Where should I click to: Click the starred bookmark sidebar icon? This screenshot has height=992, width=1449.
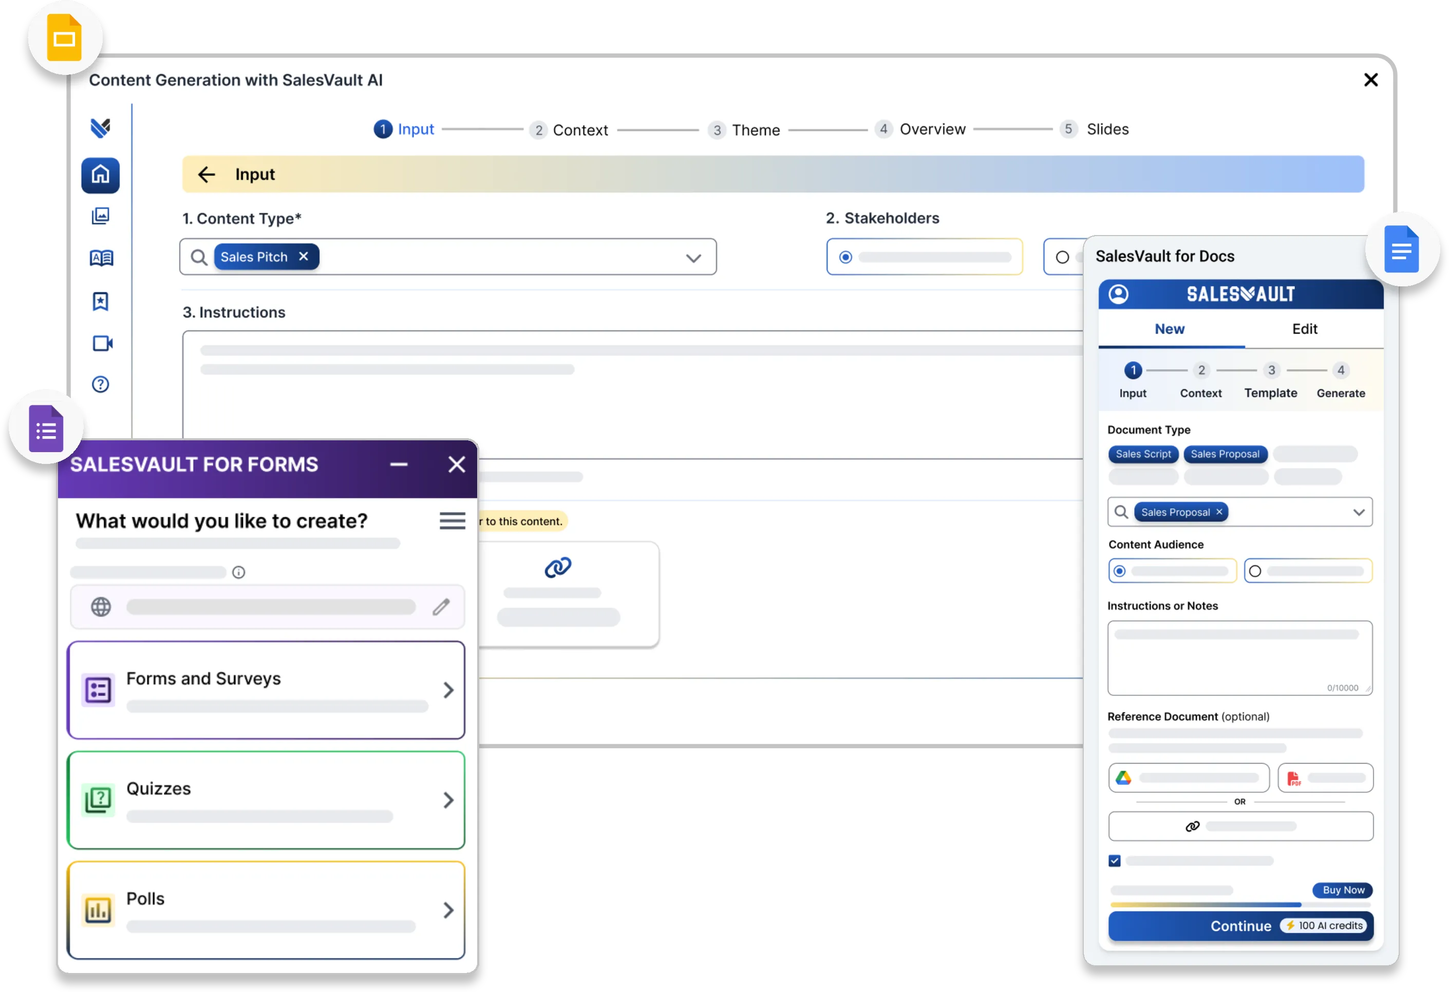pyautogui.click(x=100, y=302)
